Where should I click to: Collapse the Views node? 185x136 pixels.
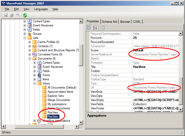(x=34, y=83)
